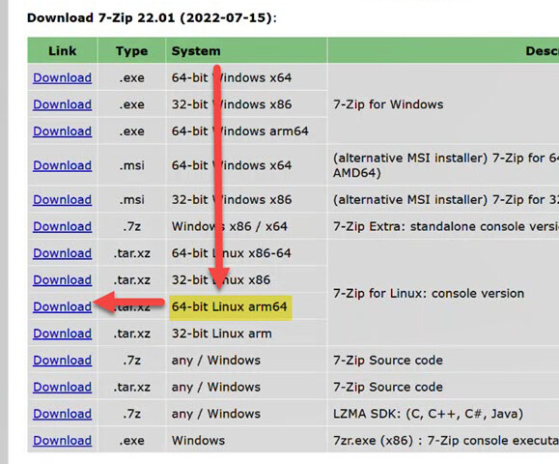Click Download link for 64-bit Linux arm64
Image resolution: width=559 pixels, height=464 pixels.
point(63,306)
